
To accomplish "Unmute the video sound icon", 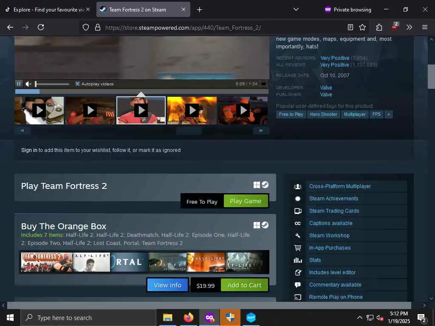I will pyautogui.click(x=28, y=84).
